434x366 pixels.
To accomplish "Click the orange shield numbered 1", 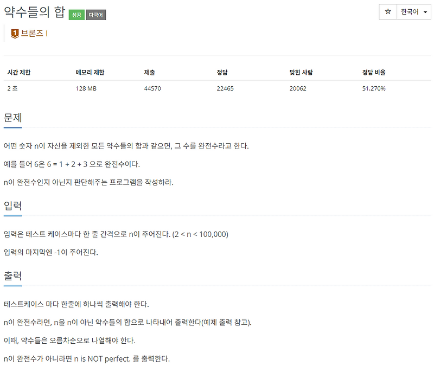I will [15, 34].
